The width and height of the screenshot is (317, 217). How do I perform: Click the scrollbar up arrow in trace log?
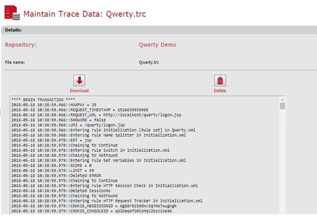click(282, 100)
